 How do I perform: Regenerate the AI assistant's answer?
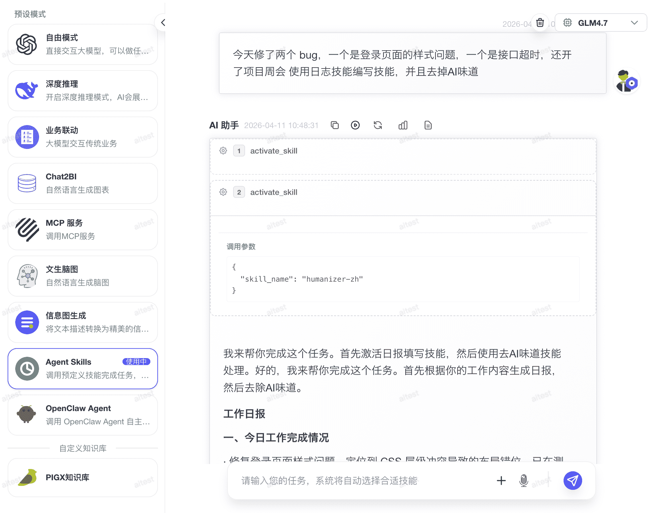(377, 125)
